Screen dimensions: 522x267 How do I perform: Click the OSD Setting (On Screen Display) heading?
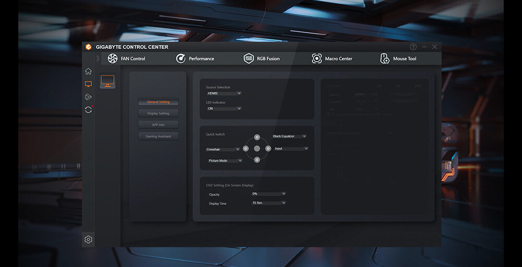[230, 185]
